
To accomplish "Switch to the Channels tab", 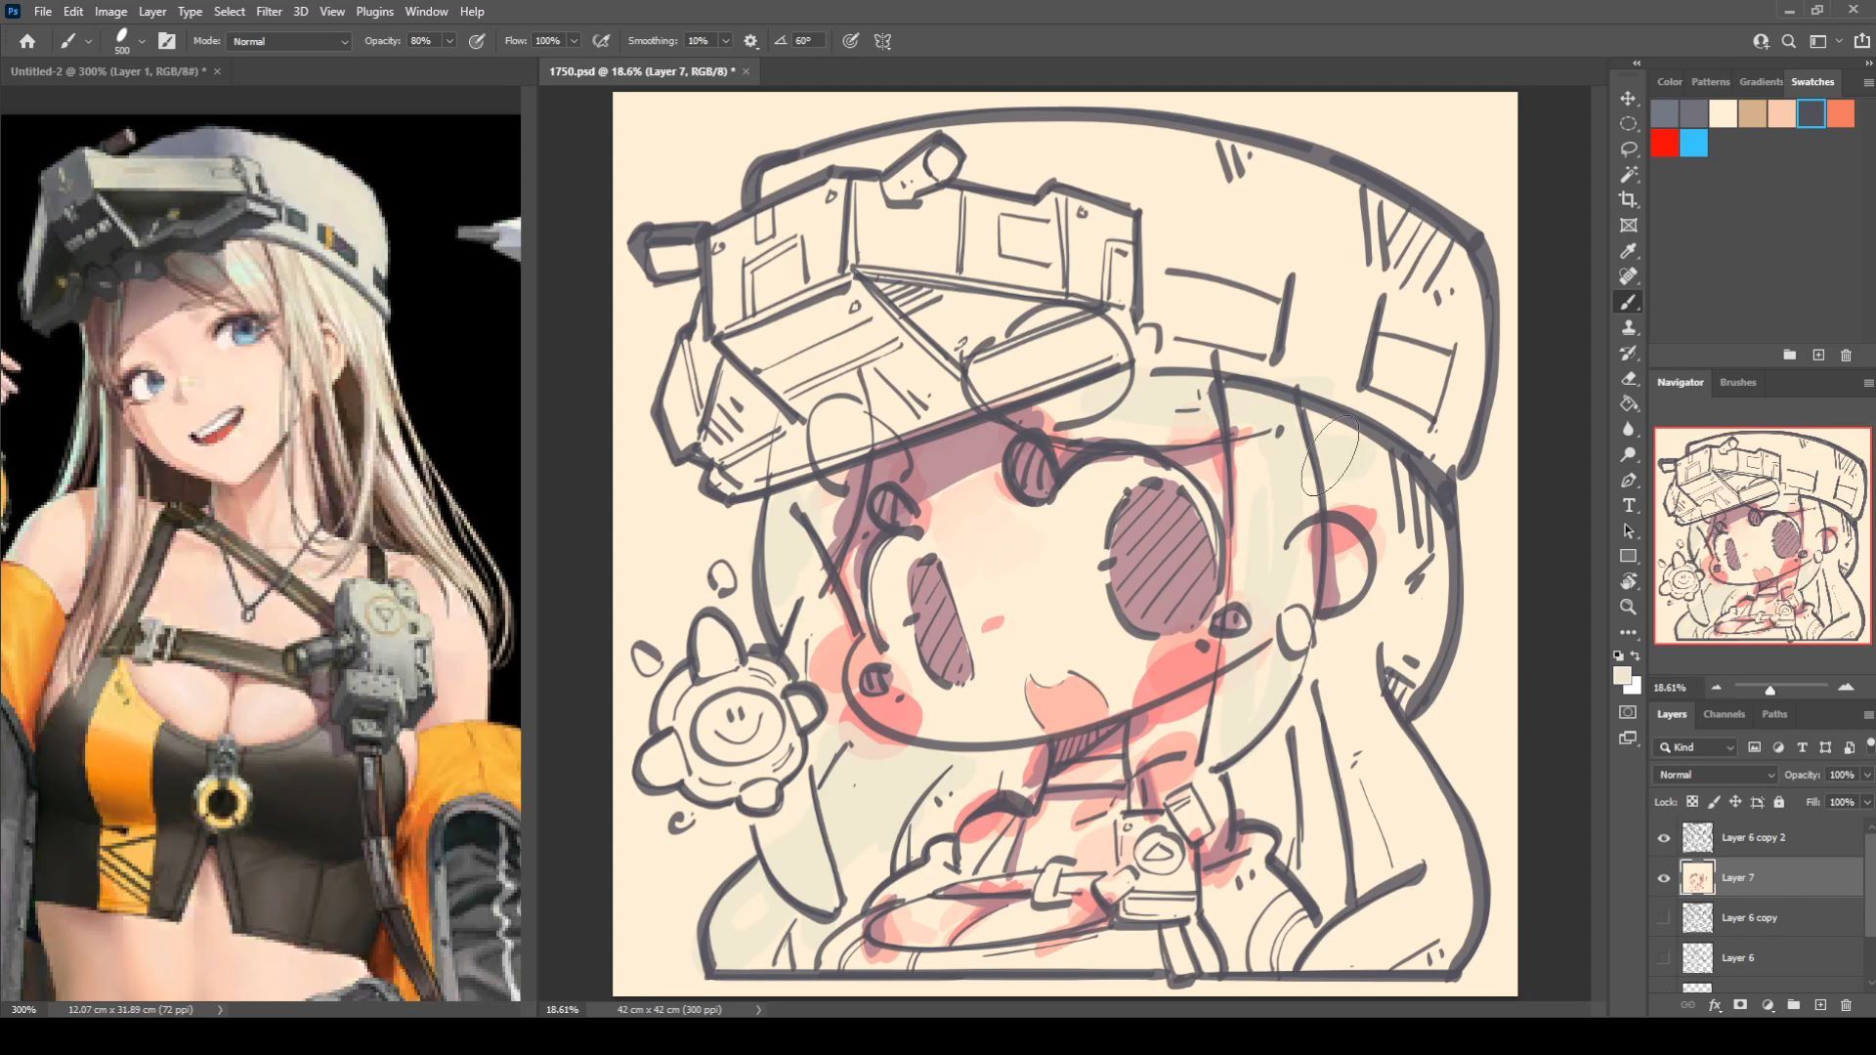I will point(1724,714).
